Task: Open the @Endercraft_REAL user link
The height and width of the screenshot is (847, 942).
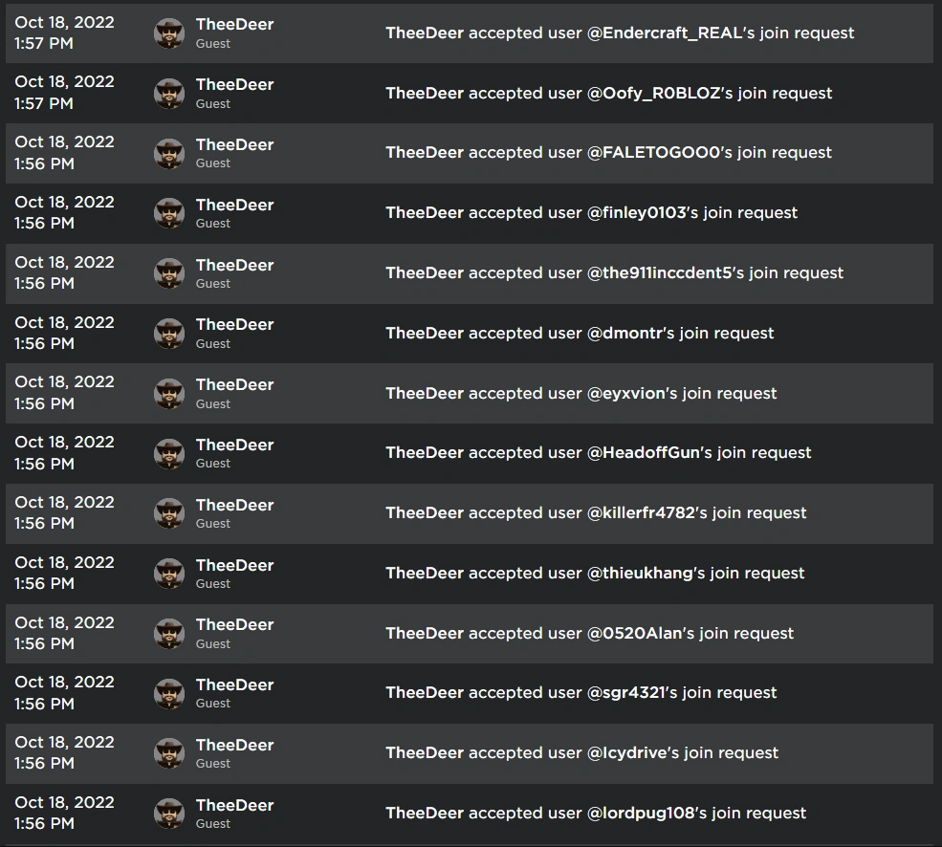Action: [666, 33]
